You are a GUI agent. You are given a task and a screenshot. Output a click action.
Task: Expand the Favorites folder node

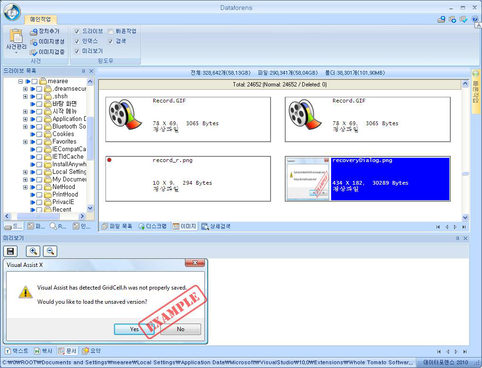[25, 142]
